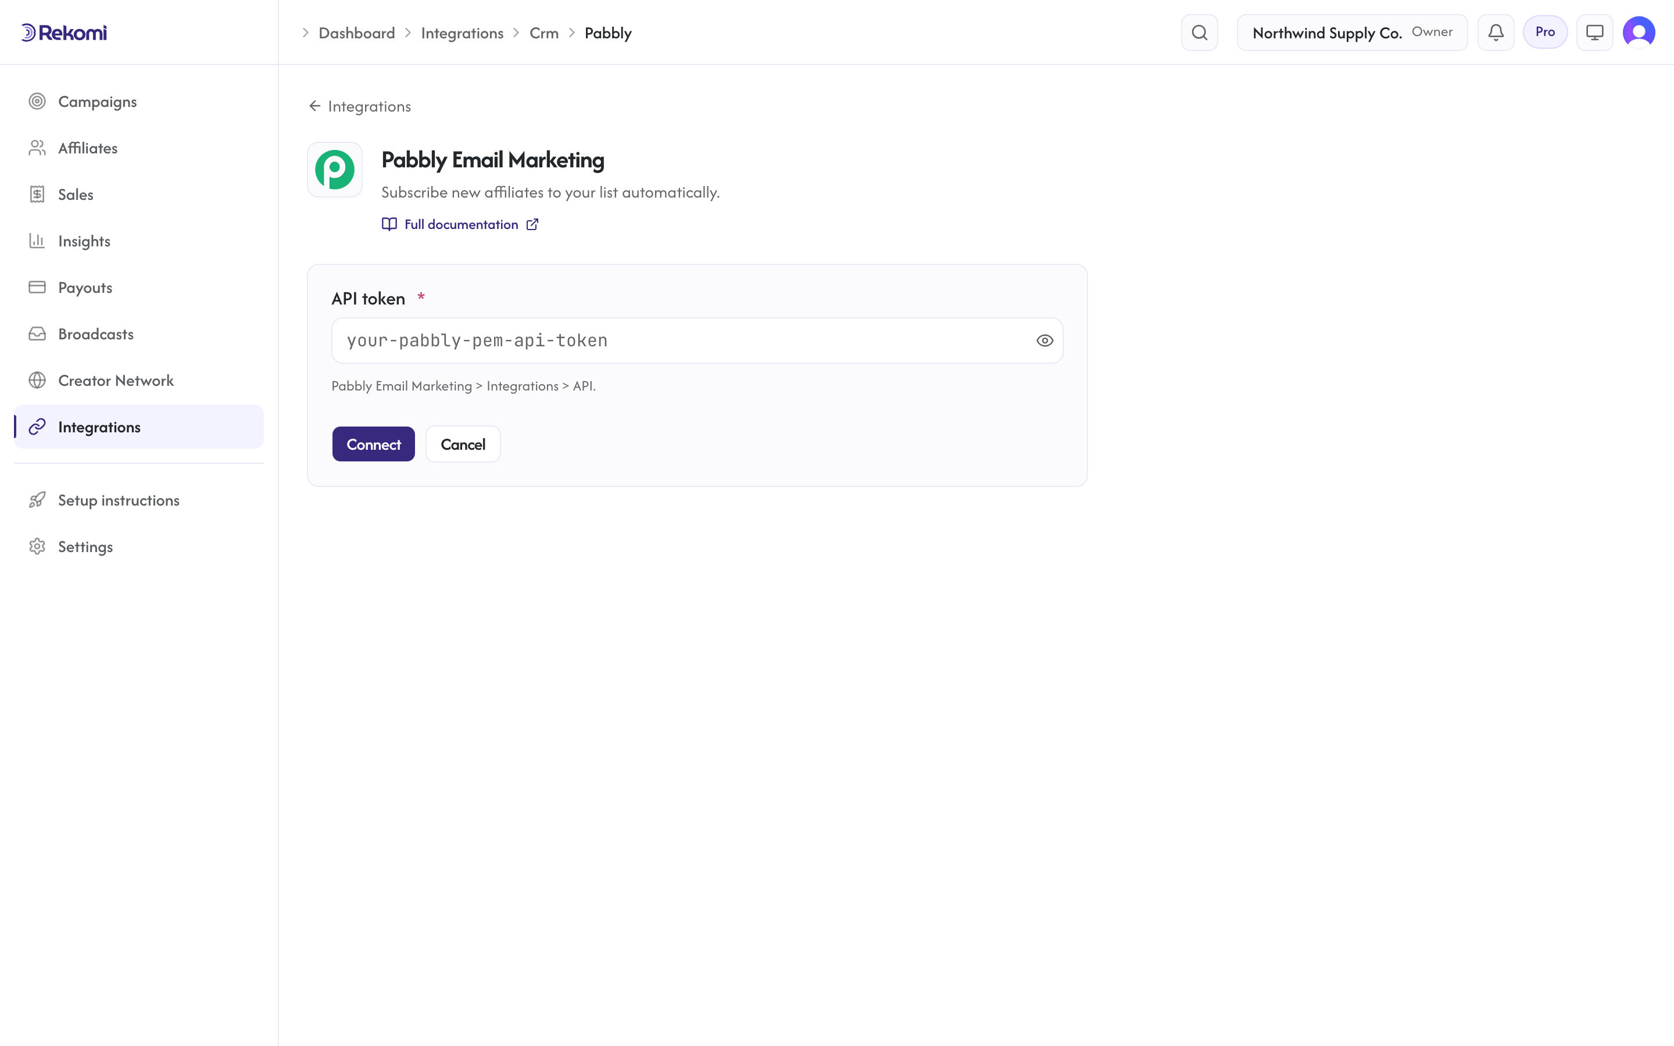The image size is (1674, 1046).
Task: Open the search button
Action: coord(1200,33)
